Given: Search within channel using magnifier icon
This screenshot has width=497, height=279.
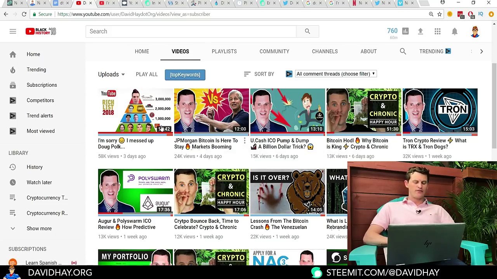Looking at the screenshot, I should (x=403, y=52).
